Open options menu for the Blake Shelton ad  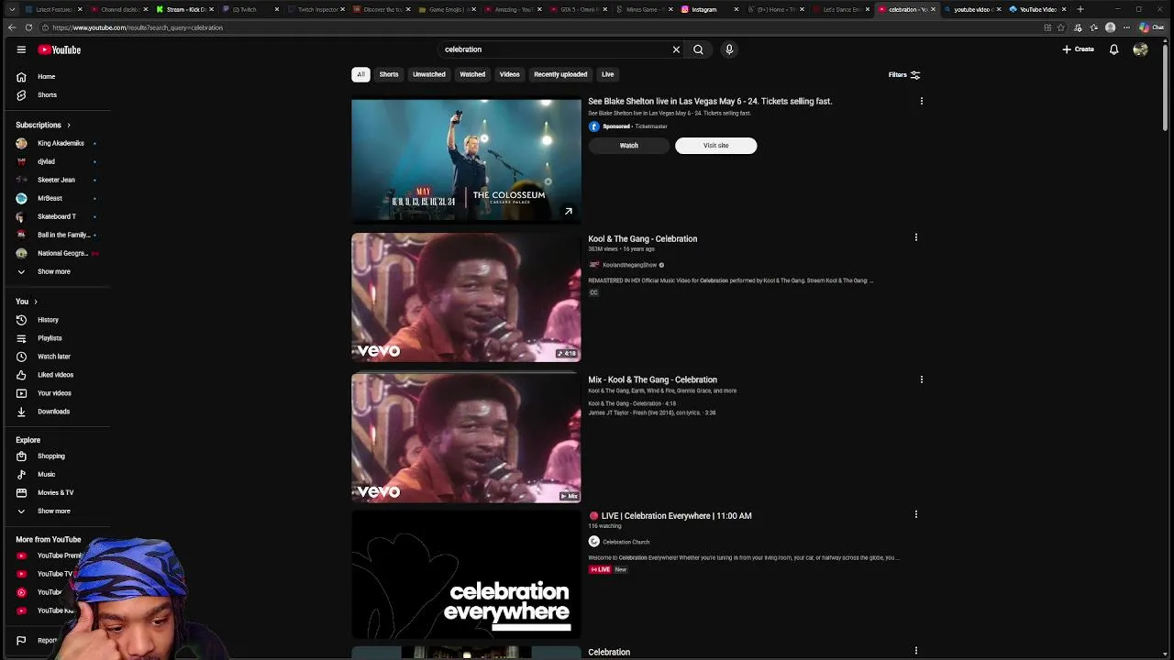point(922,101)
